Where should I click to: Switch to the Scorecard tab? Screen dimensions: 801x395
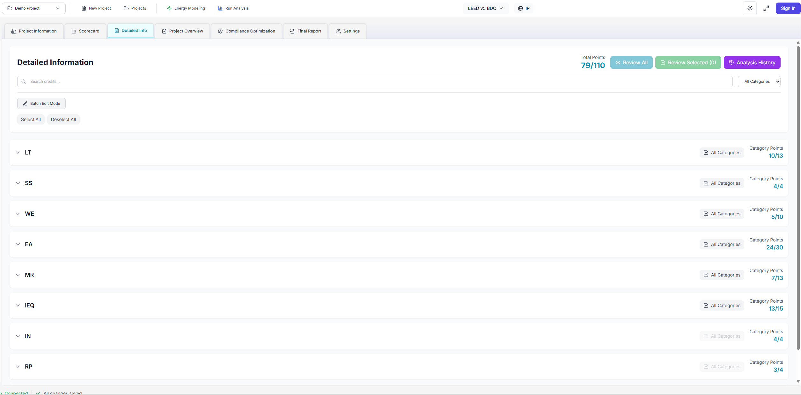[x=85, y=31]
